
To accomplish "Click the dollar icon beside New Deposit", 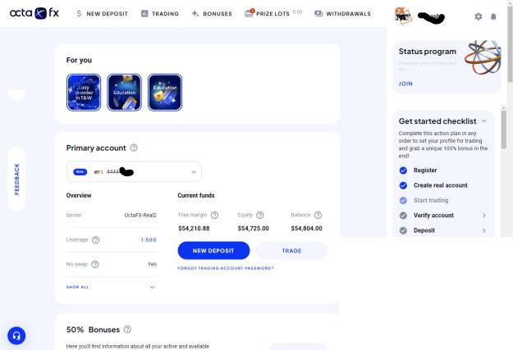I will 79,14.
